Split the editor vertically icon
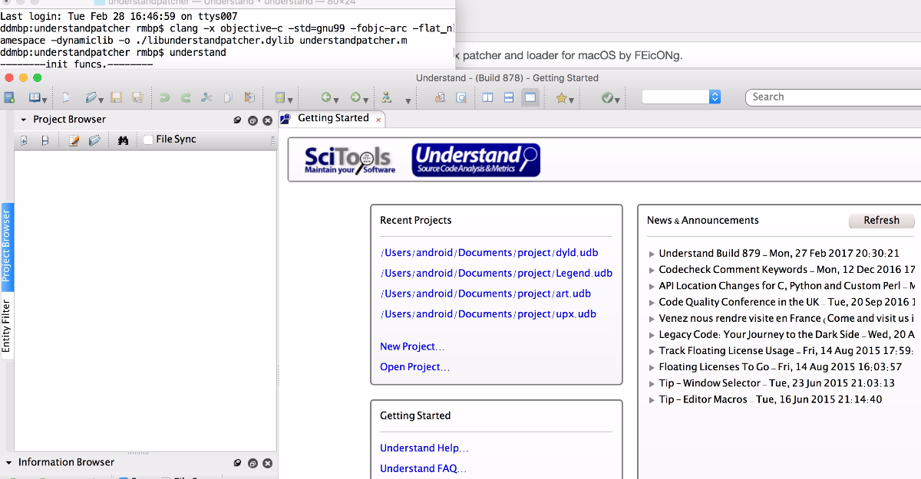This screenshot has height=479, width=921. pyautogui.click(x=487, y=97)
